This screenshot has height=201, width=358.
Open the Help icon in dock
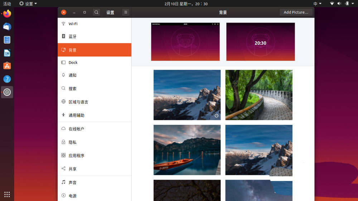click(x=7, y=79)
